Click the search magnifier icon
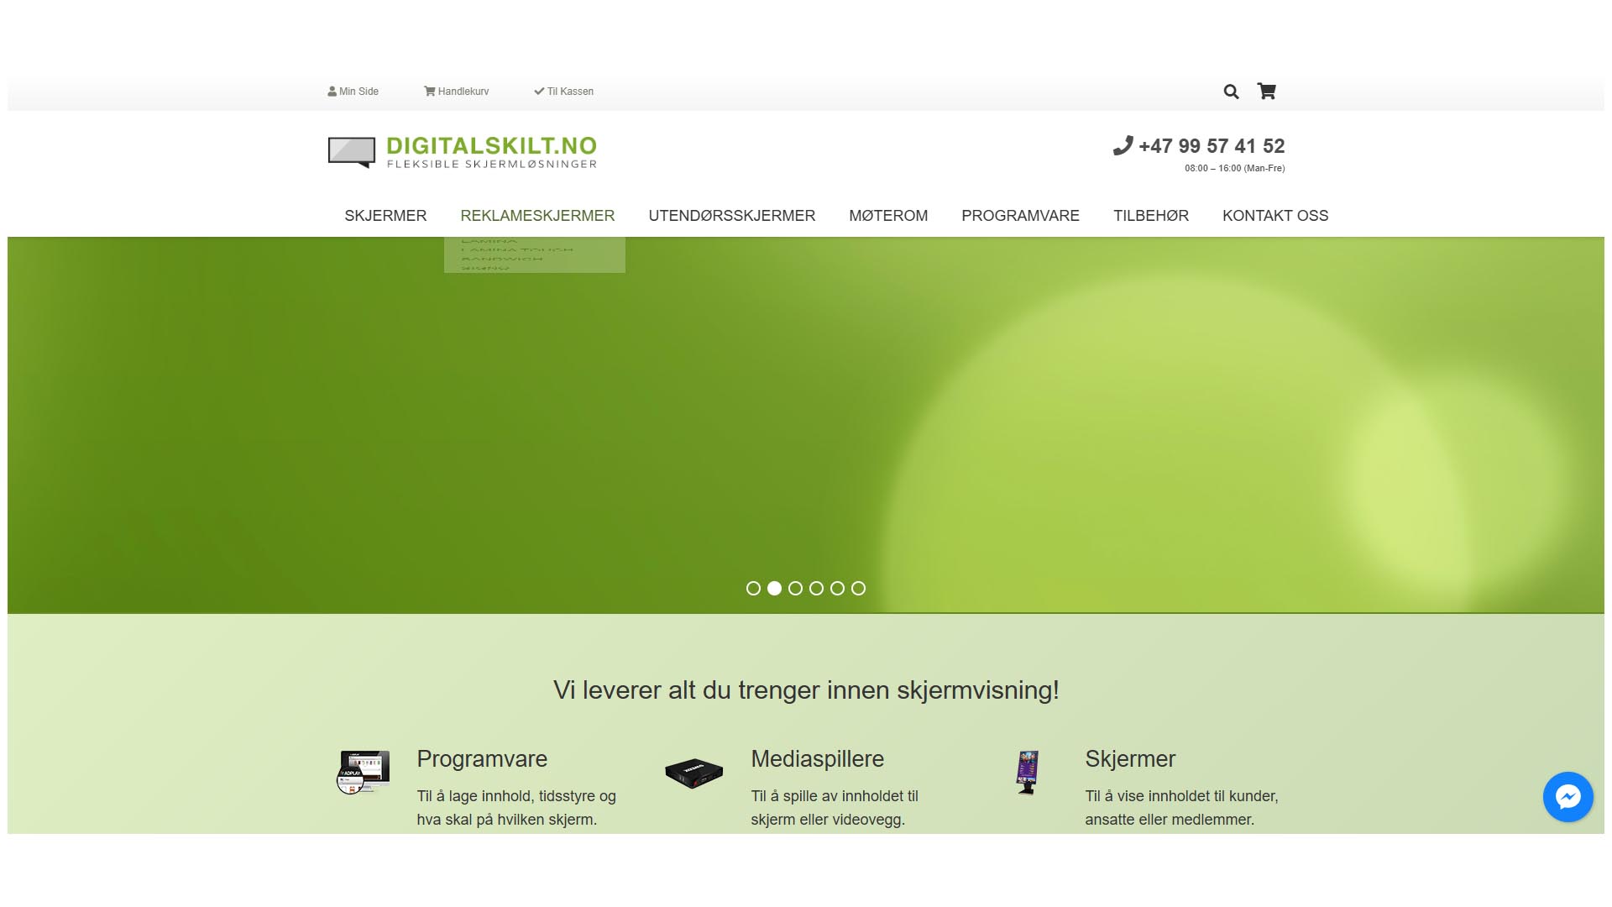 click(x=1231, y=92)
